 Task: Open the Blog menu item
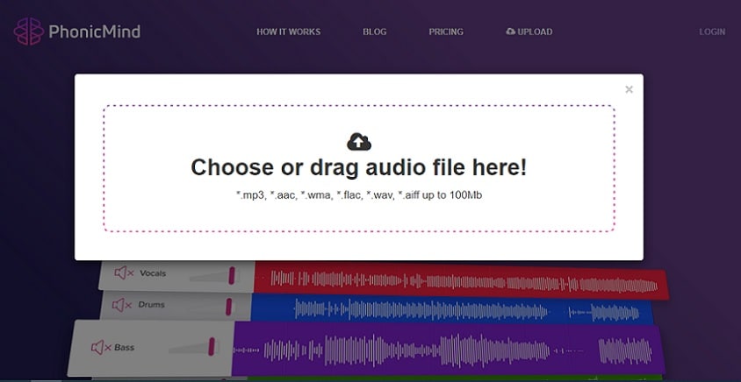(374, 32)
